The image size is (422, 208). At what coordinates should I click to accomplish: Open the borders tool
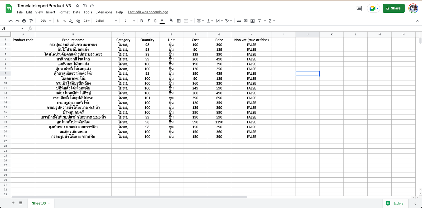tap(179, 21)
